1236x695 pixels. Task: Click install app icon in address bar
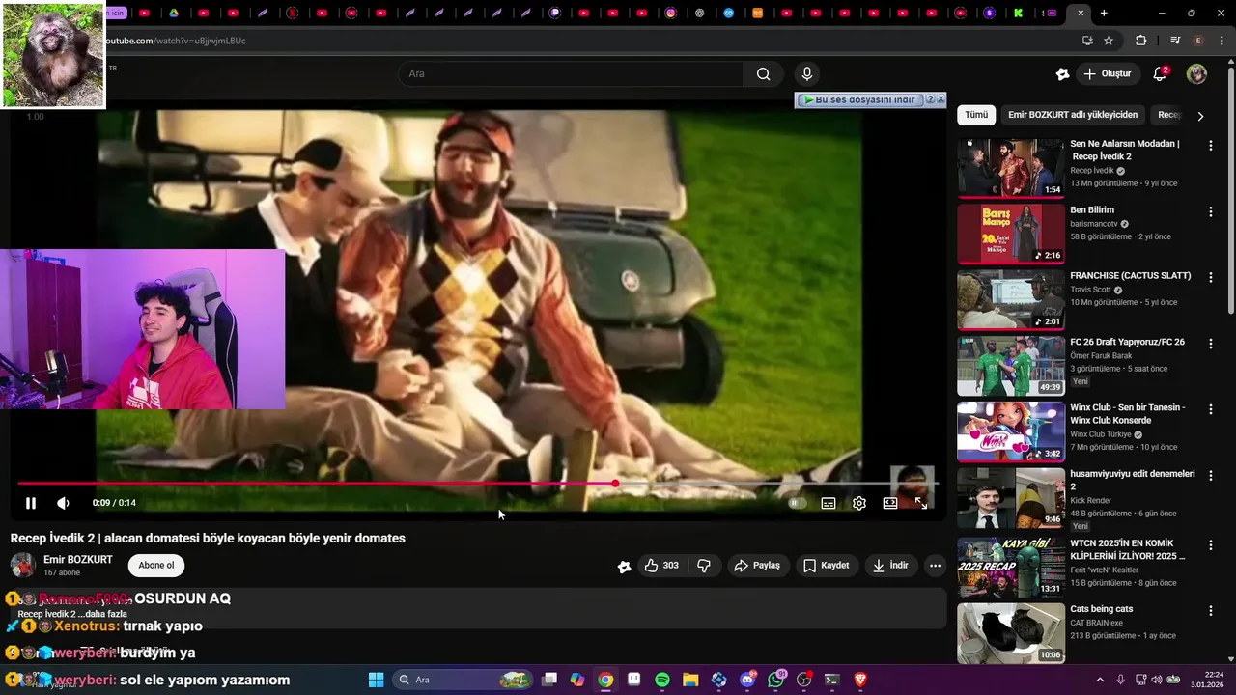[1087, 41]
